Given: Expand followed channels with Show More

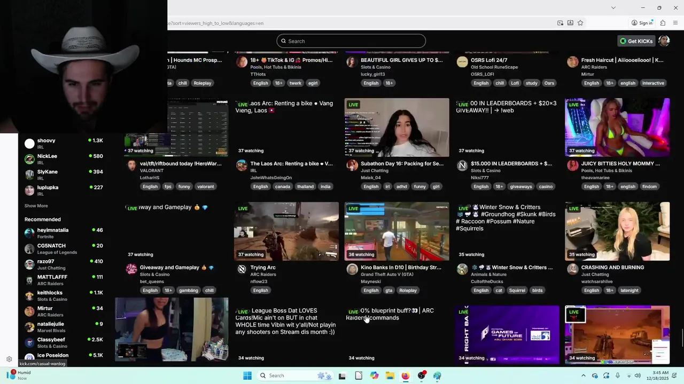Looking at the screenshot, I should (36, 206).
